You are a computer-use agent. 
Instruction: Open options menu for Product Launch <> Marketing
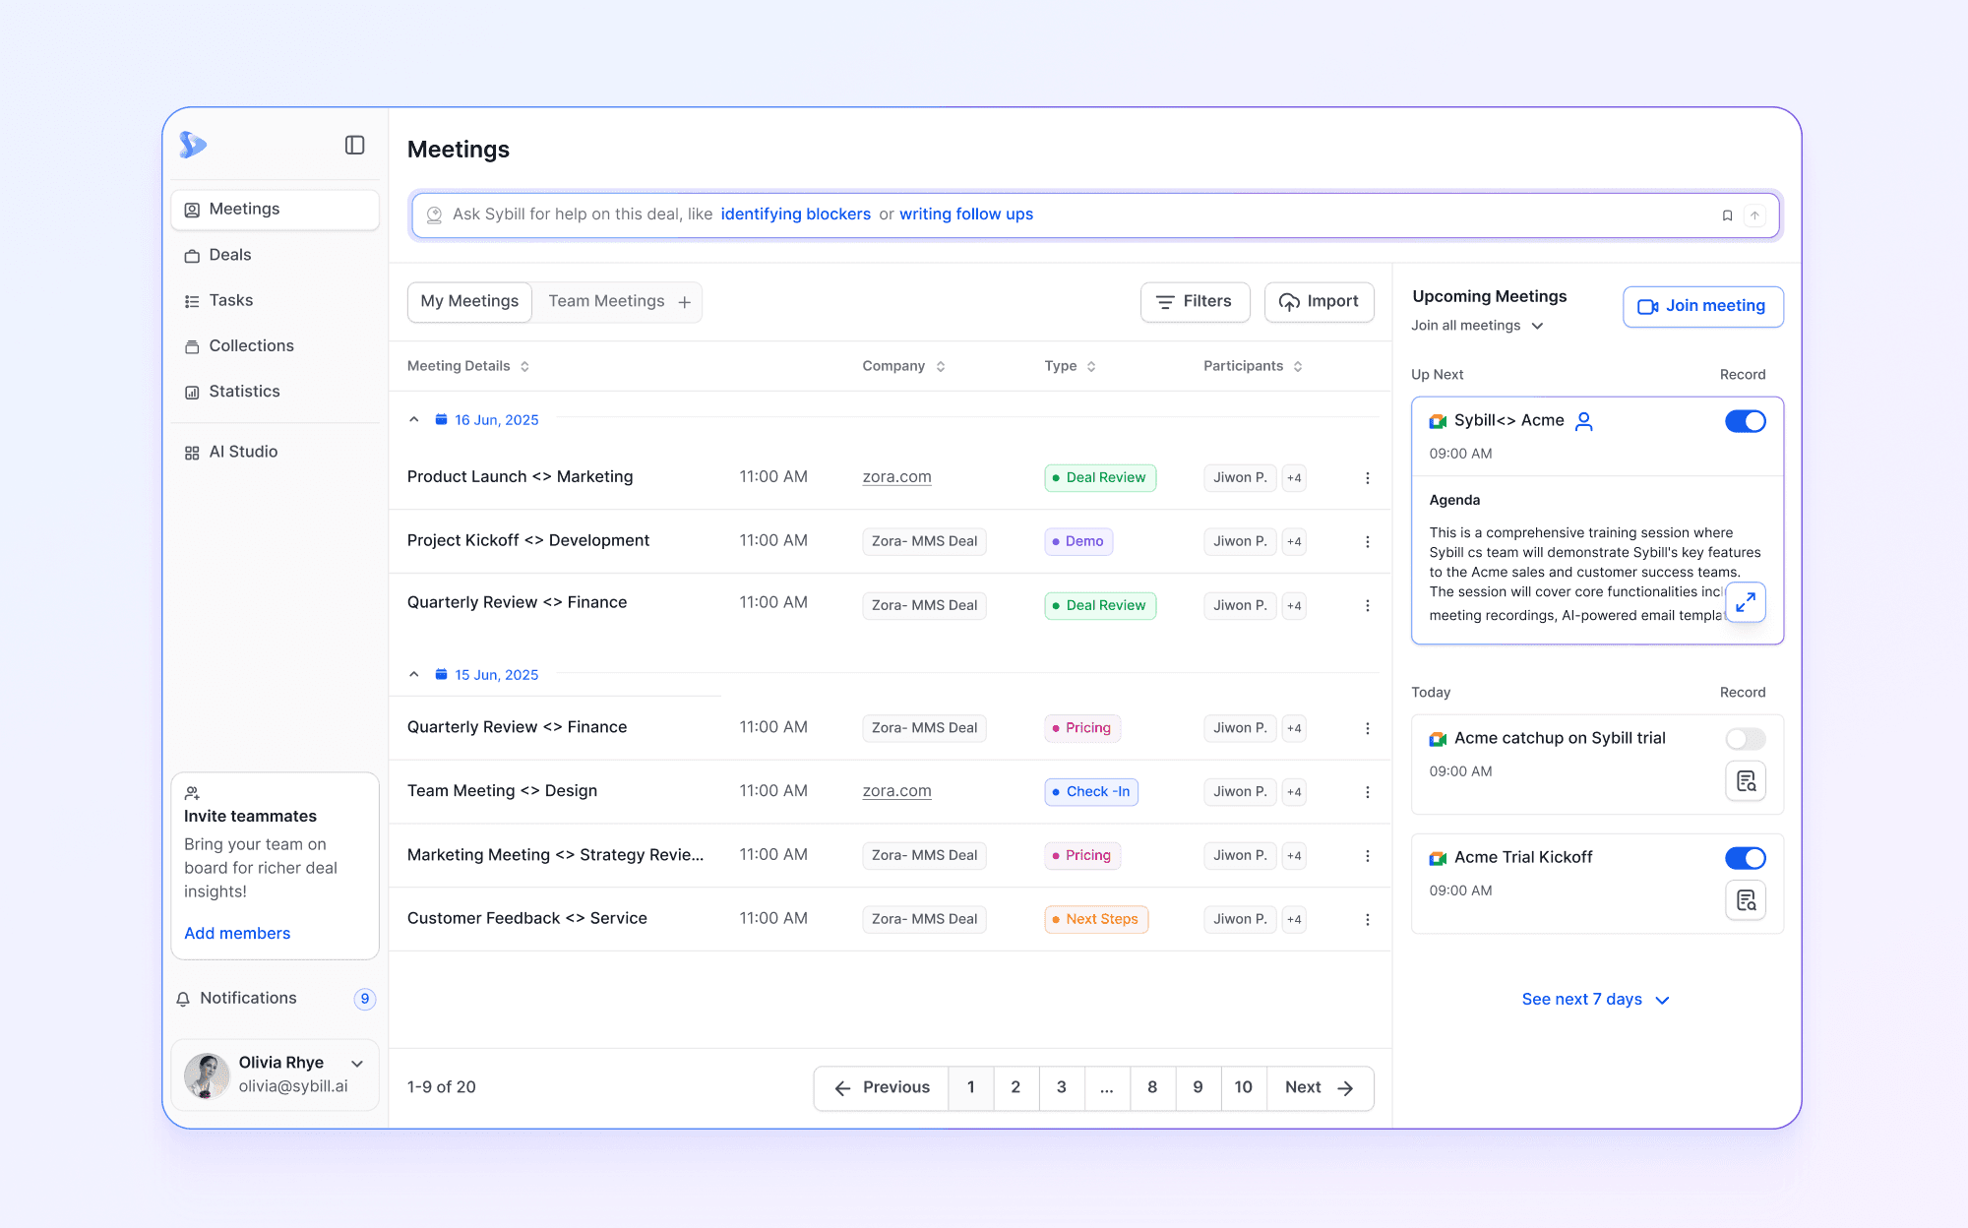coord(1367,478)
